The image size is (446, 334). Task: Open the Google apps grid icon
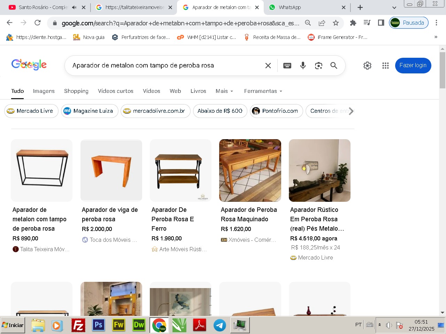point(385,65)
